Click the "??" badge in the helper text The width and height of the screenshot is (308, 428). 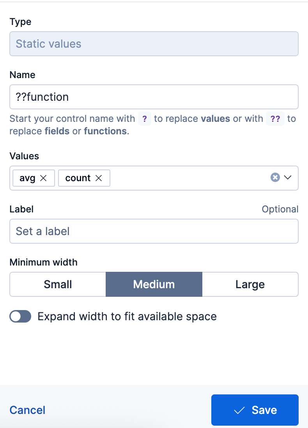(x=275, y=119)
